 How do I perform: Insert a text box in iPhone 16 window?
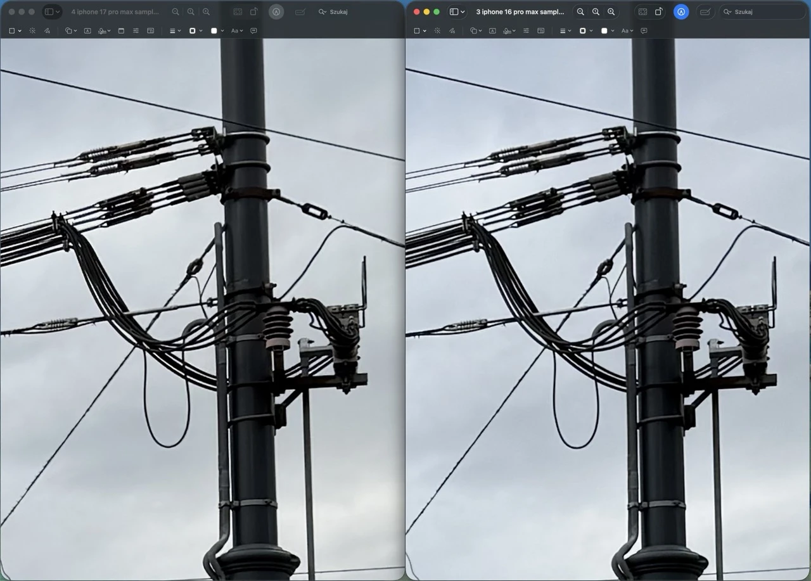[x=492, y=30]
